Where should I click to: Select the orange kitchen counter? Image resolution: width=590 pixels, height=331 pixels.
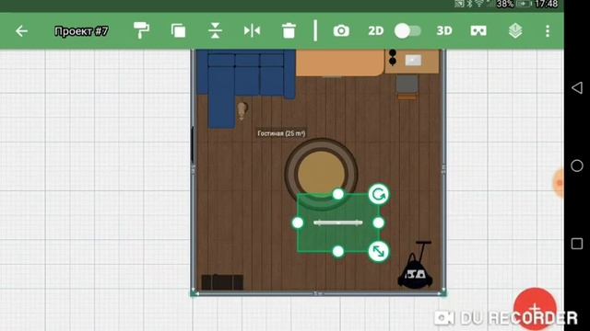point(340,63)
